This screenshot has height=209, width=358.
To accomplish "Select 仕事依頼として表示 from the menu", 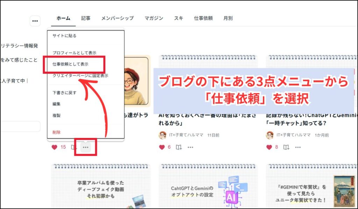I will 70,64.
